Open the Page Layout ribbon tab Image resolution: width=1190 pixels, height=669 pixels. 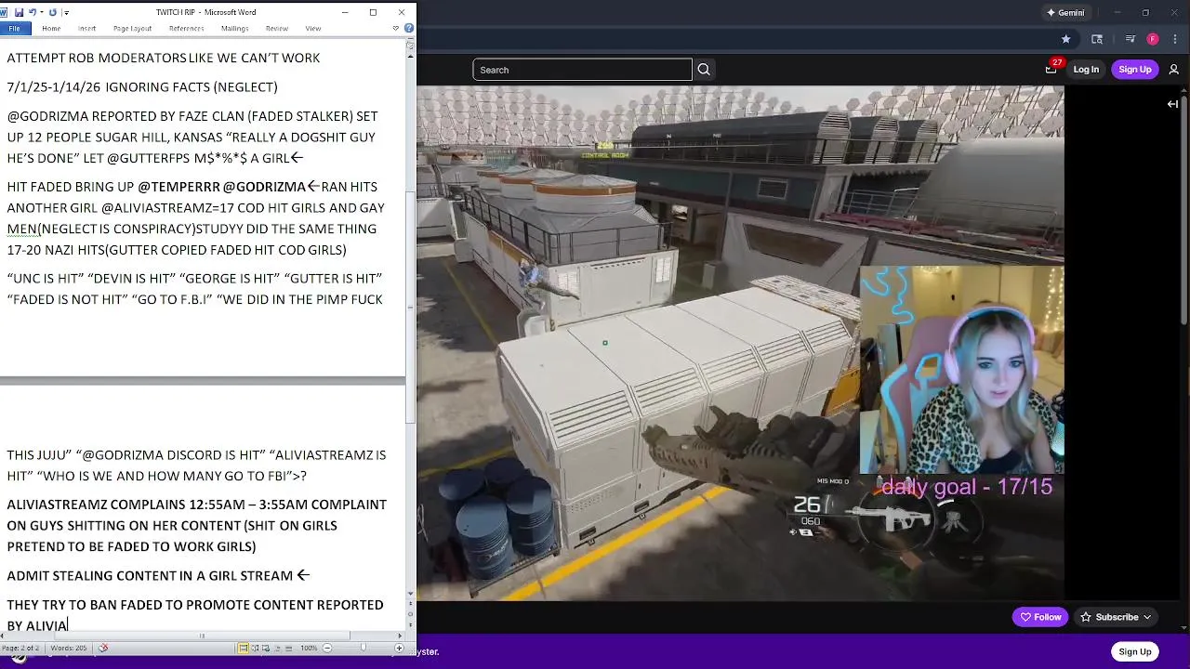coord(132,29)
